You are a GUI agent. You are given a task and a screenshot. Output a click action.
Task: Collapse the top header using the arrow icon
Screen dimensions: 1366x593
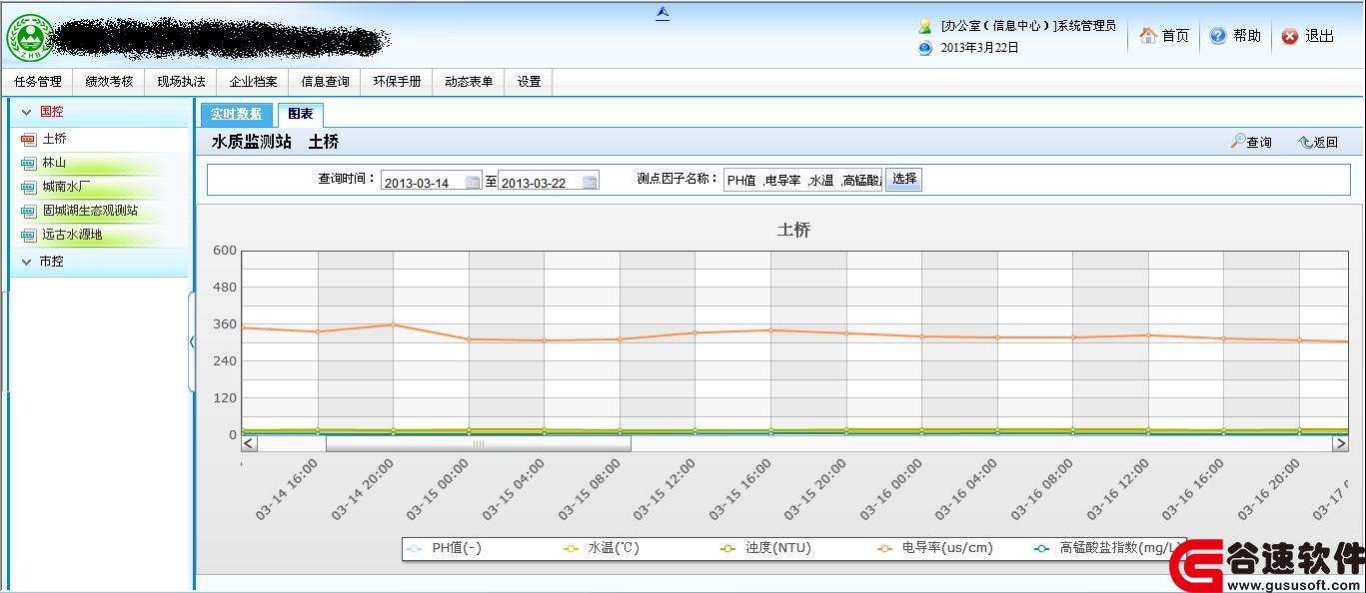(663, 13)
